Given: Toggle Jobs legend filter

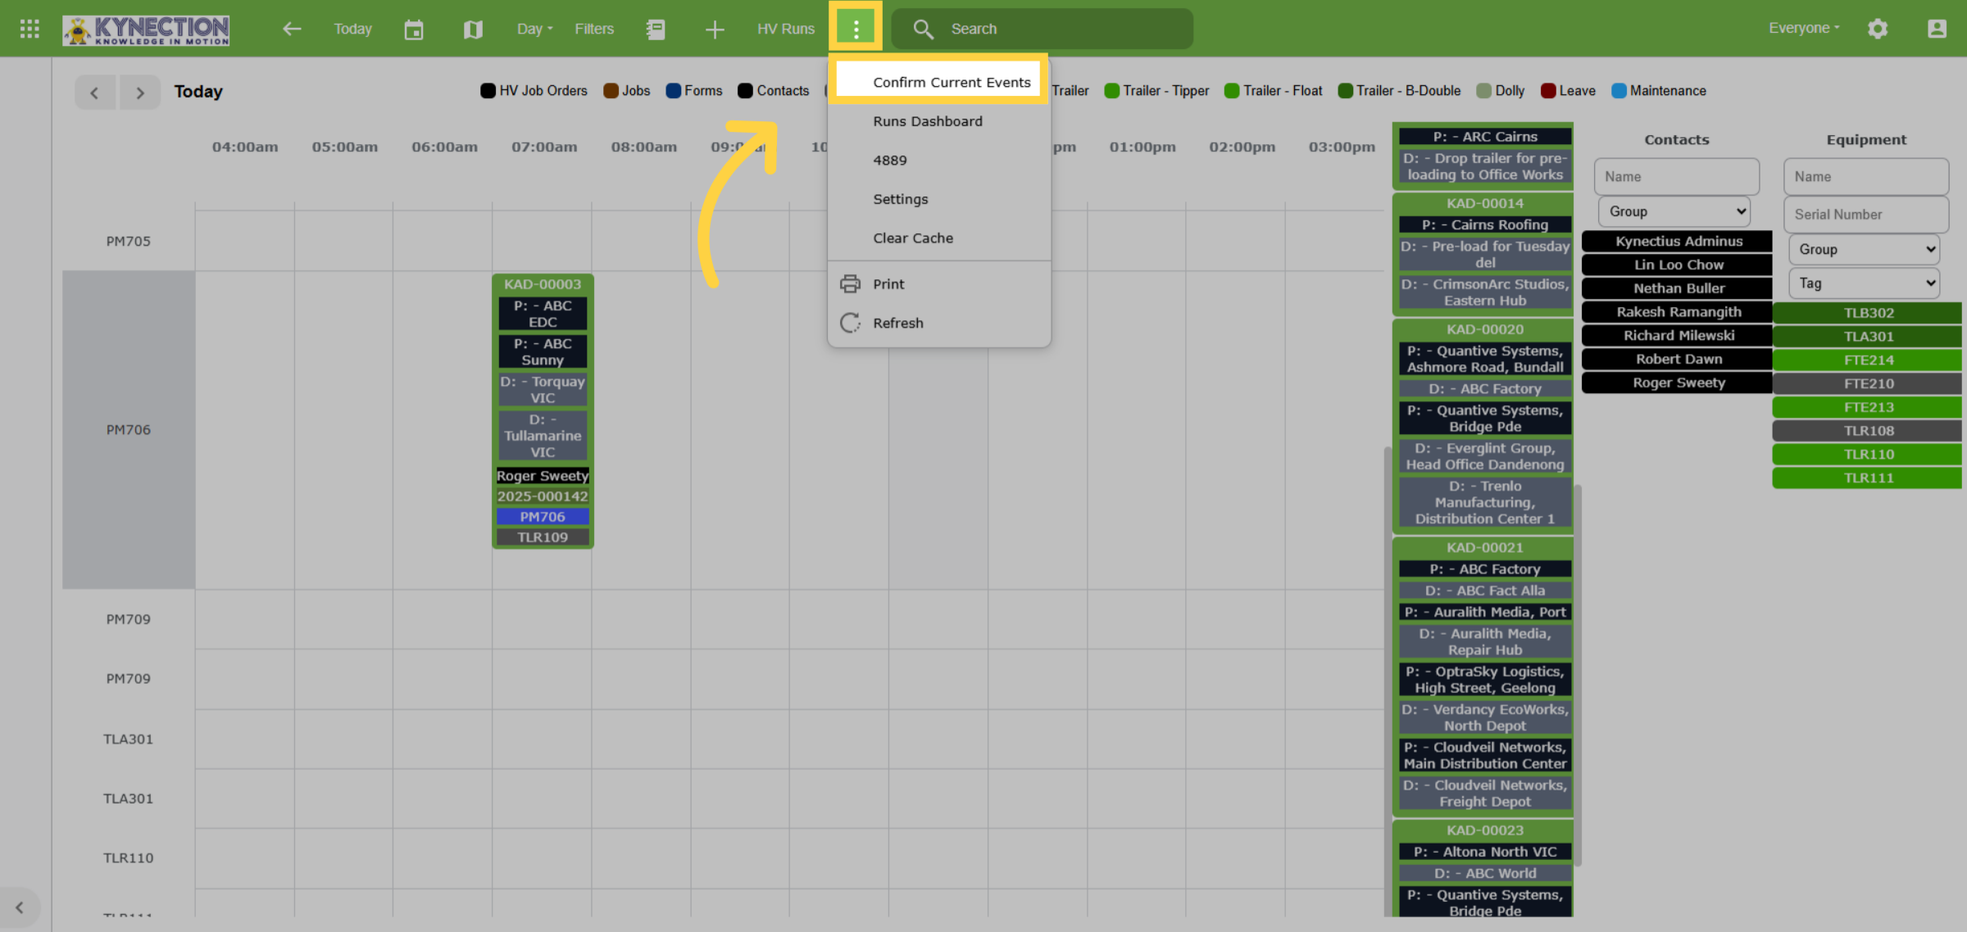Looking at the screenshot, I should click(627, 91).
